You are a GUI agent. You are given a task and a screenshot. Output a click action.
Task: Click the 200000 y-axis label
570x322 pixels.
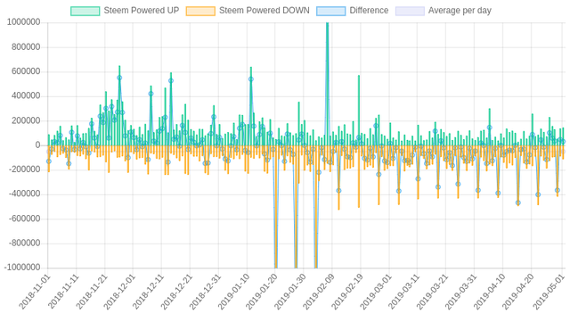(26, 120)
